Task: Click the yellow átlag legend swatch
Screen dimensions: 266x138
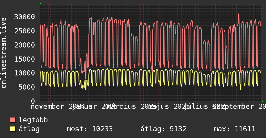Action: (13, 129)
